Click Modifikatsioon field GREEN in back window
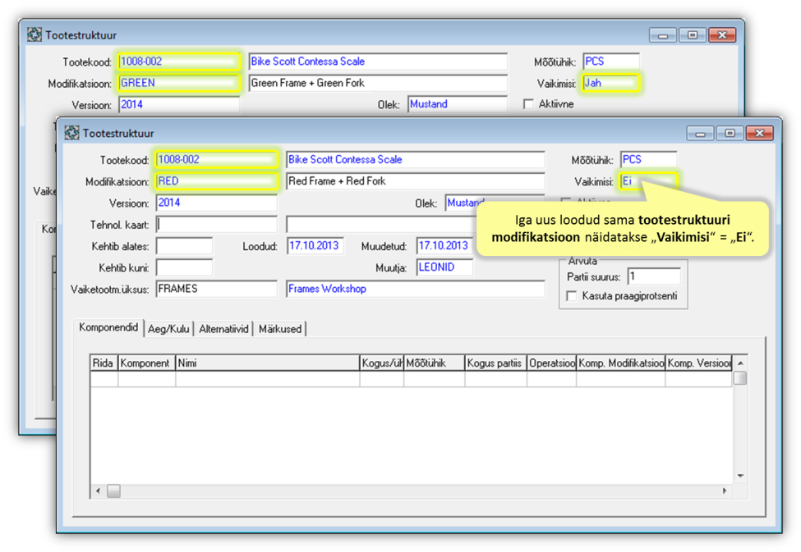The width and height of the screenshot is (801, 552). (179, 83)
